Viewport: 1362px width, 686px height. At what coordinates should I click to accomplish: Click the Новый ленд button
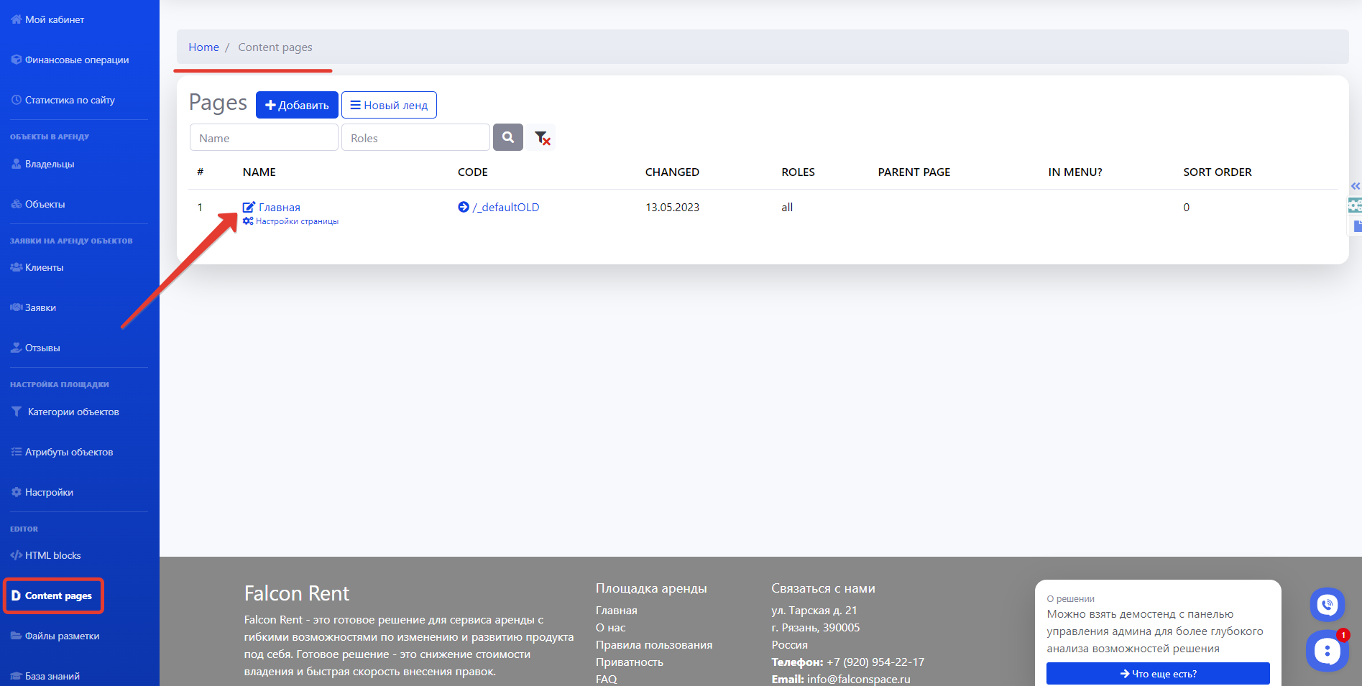pos(389,105)
